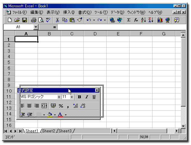Open the Map globe icon
191x145 pixels.
[x=167, y=20]
